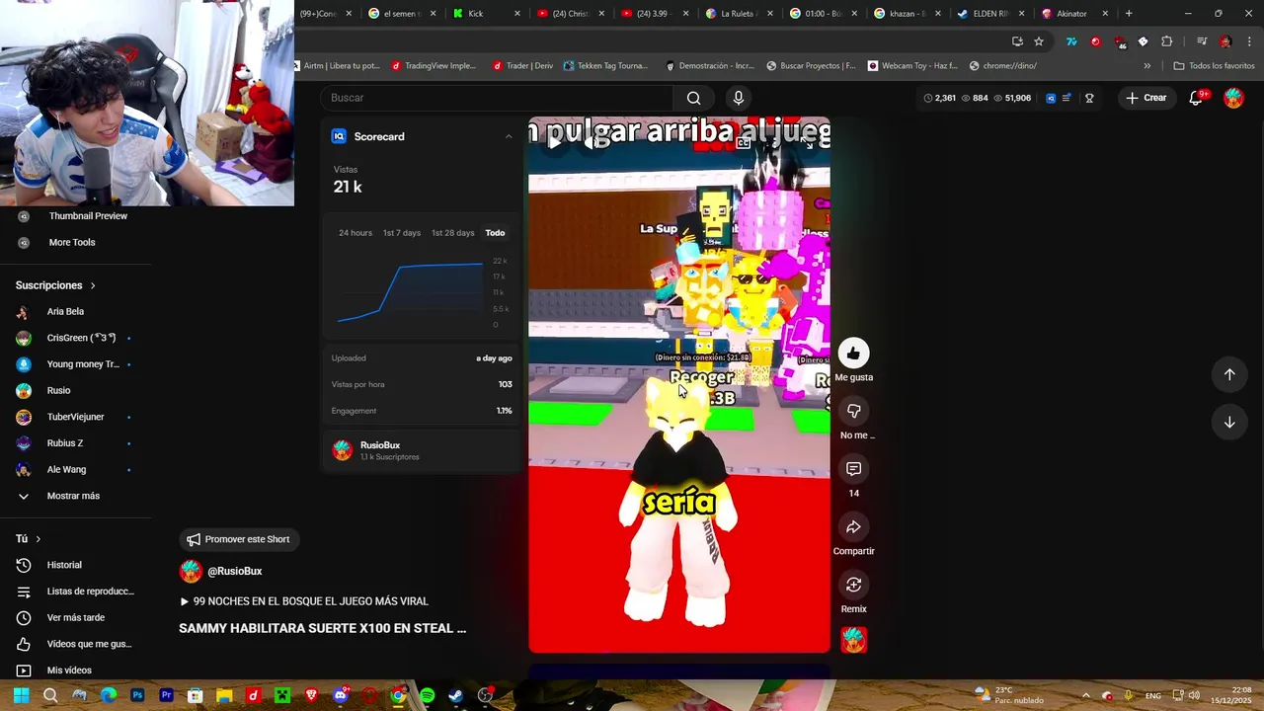1264x711 pixels.
Task: Open the channel sound avatar under Remix
Action: [x=853, y=640]
